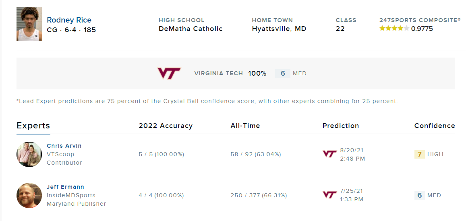Click the 0.9775 composite rating value
This screenshot has width=466, height=221.
[x=422, y=29]
